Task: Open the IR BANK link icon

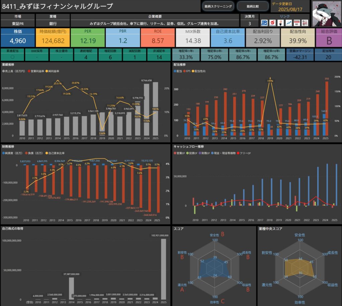Action: (x=264, y=23)
